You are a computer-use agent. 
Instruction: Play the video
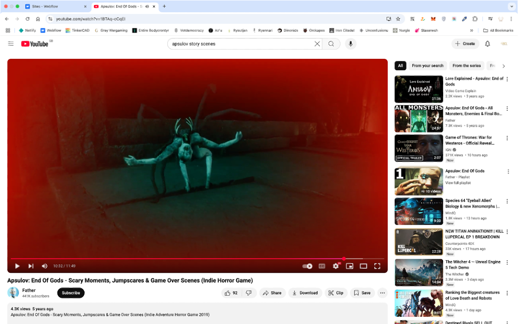17,266
